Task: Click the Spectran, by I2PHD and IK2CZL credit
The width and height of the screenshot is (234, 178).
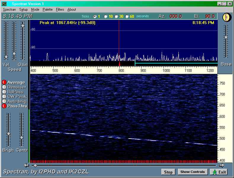Action: point(46,172)
